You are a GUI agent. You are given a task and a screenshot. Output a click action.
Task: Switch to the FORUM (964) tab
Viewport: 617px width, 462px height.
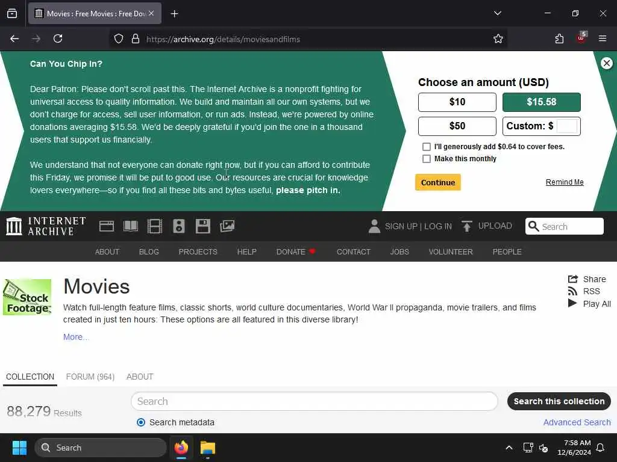[90, 377]
